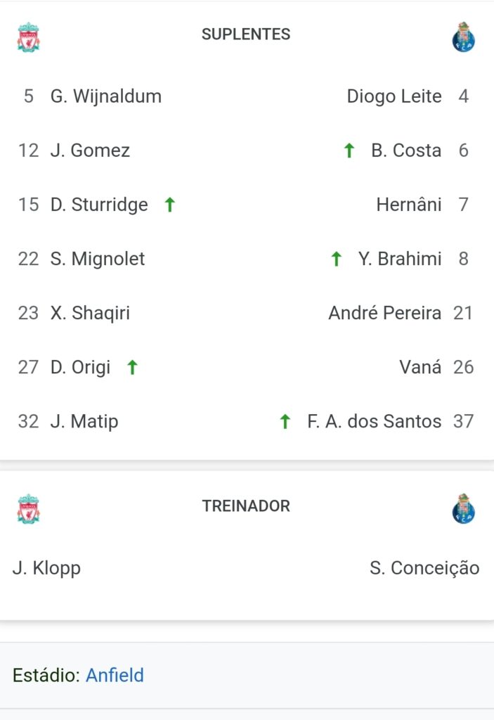Select substitute S. Mignolet
494x720 pixels.
coord(98,259)
